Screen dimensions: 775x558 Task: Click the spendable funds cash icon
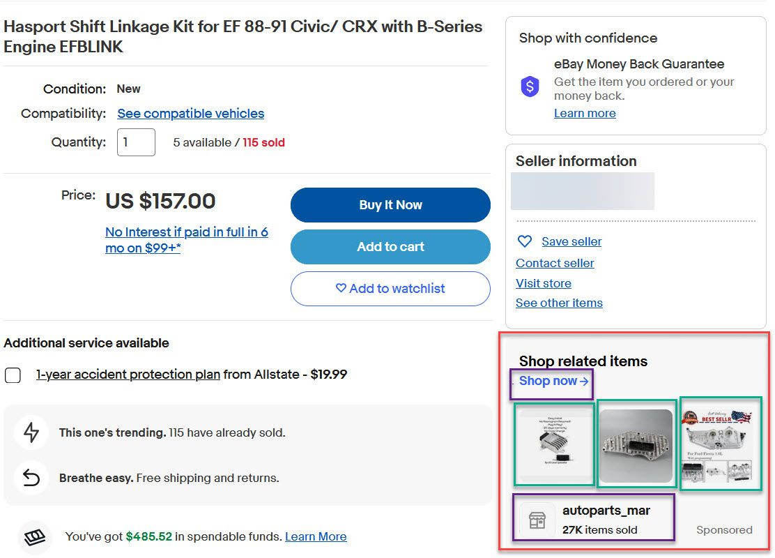[x=35, y=537]
